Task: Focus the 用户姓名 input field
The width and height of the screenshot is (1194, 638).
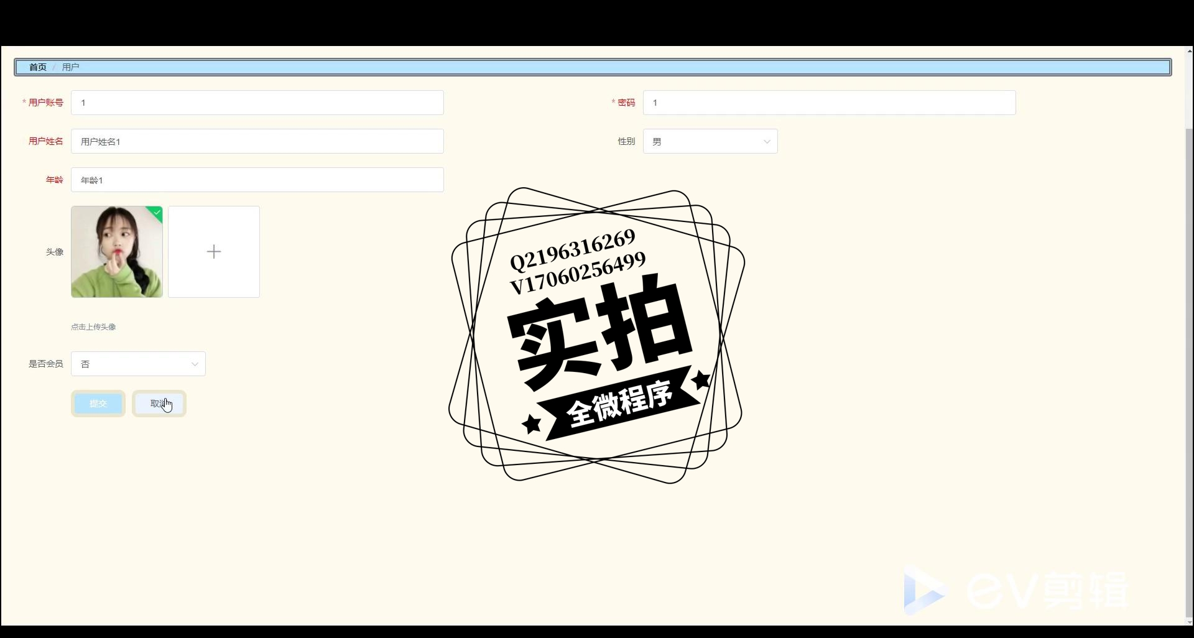Action: coord(257,141)
